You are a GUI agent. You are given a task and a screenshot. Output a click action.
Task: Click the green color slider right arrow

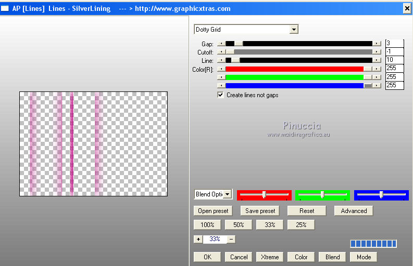coord(377,77)
